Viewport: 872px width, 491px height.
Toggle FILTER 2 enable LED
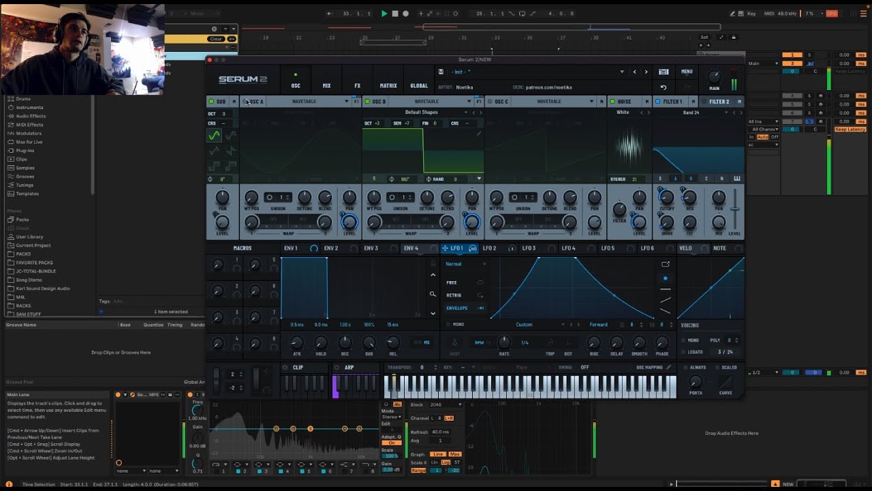pos(704,102)
